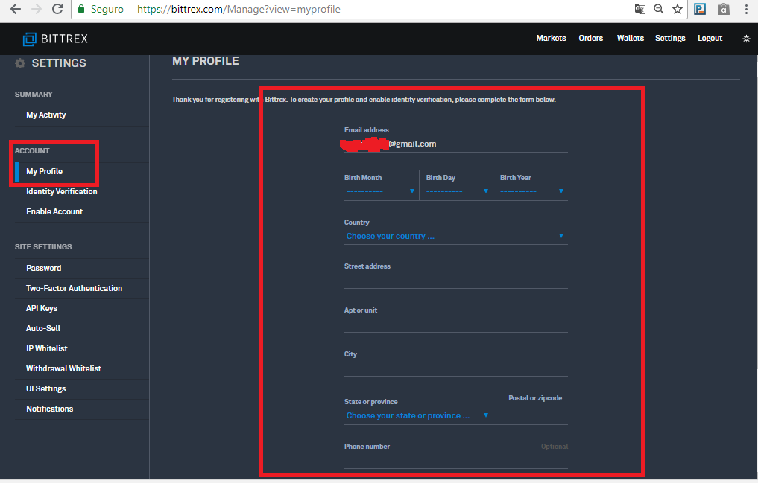The height and width of the screenshot is (483, 758).
Task: Open Two-Factor Authentication settings
Action: [74, 288]
